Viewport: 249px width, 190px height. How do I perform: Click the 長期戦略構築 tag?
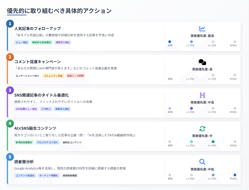[x=70, y=175]
